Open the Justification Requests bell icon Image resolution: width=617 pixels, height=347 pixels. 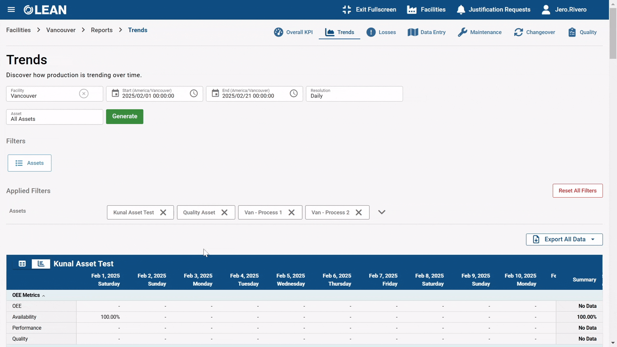pyautogui.click(x=461, y=9)
